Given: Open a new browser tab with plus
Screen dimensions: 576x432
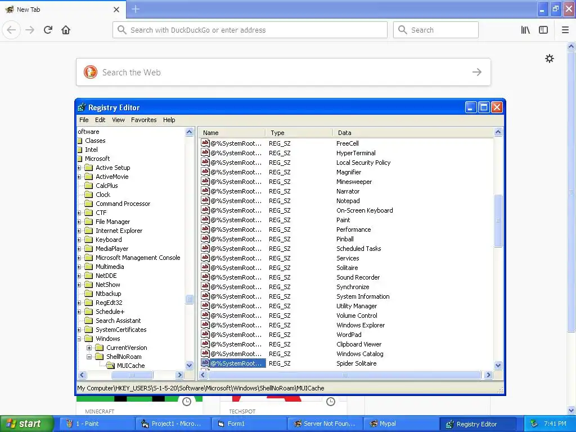Looking at the screenshot, I should 136,9.
